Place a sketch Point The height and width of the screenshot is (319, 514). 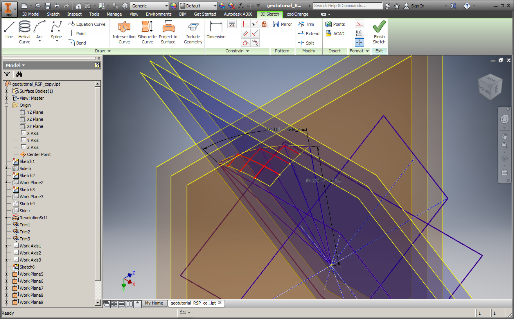point(77,34)
